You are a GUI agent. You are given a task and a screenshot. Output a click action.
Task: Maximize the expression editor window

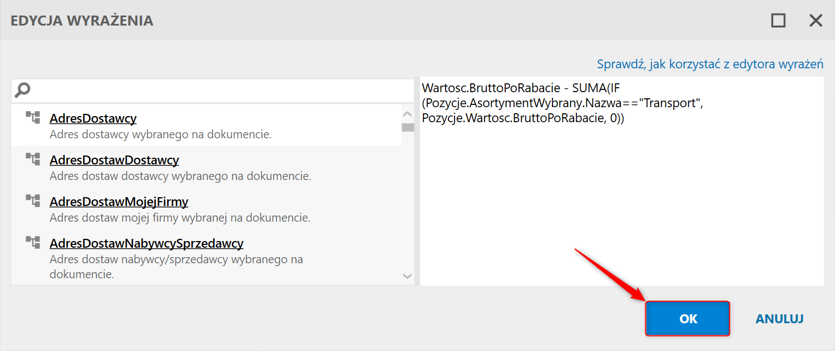click(778, 21)
